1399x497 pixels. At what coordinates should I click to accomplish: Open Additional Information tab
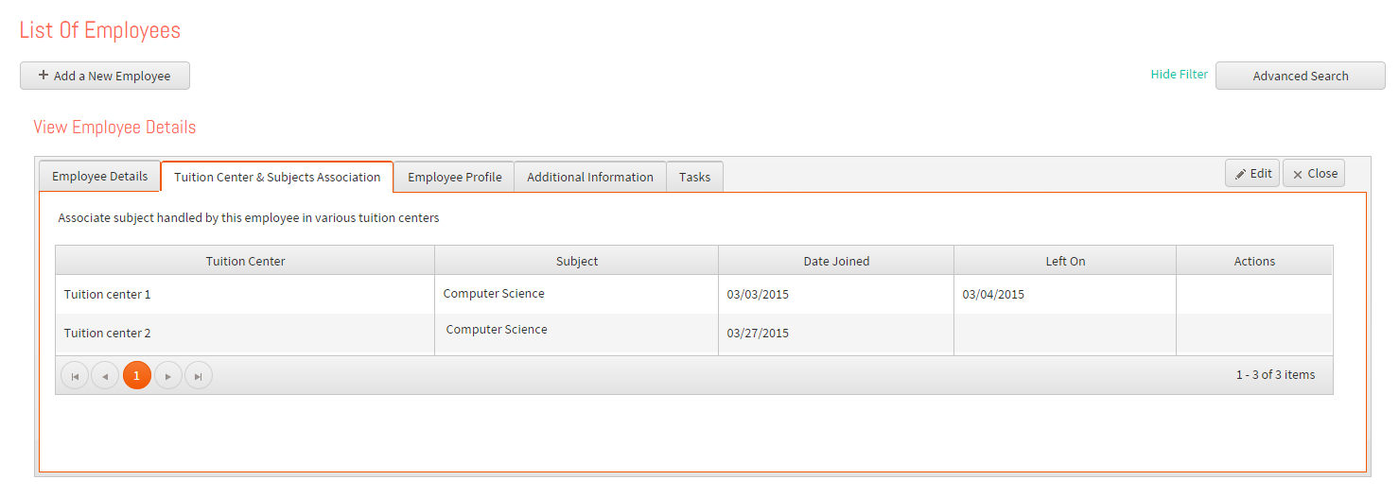590,177
